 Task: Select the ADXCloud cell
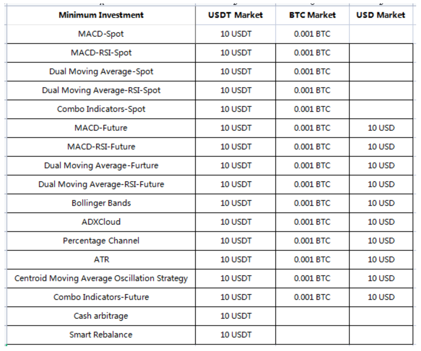pyautogui.click(x=101, y=222)
